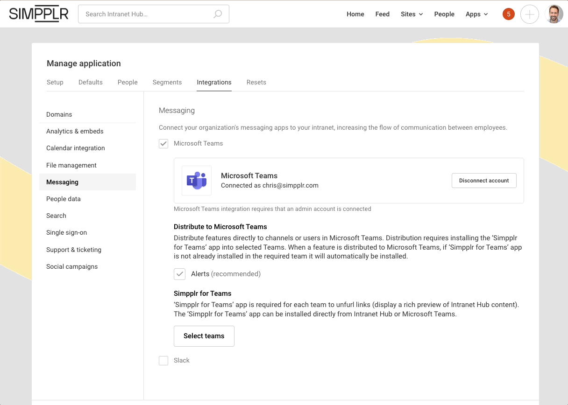This screenshot has height=405, width=568.
Task: Go to Home in the navigation
Action: point(355,14)
